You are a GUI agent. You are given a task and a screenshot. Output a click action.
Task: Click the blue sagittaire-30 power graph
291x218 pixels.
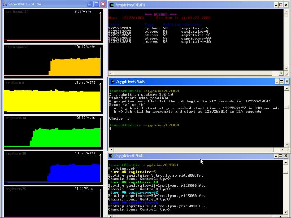tap(53, 168)
